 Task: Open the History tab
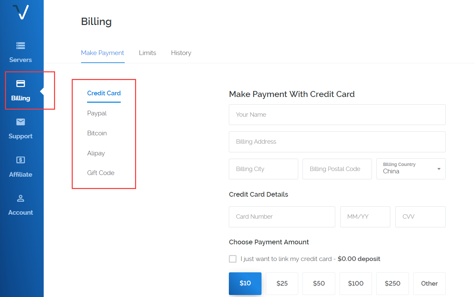[x=181, y=53]
